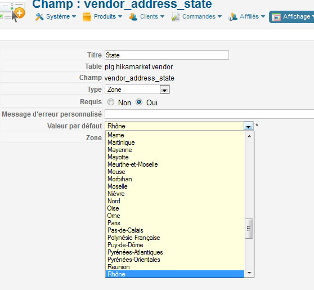314x290 pixels.
Task: Choose Orne from the dropdown options
Action: [175, 216]
